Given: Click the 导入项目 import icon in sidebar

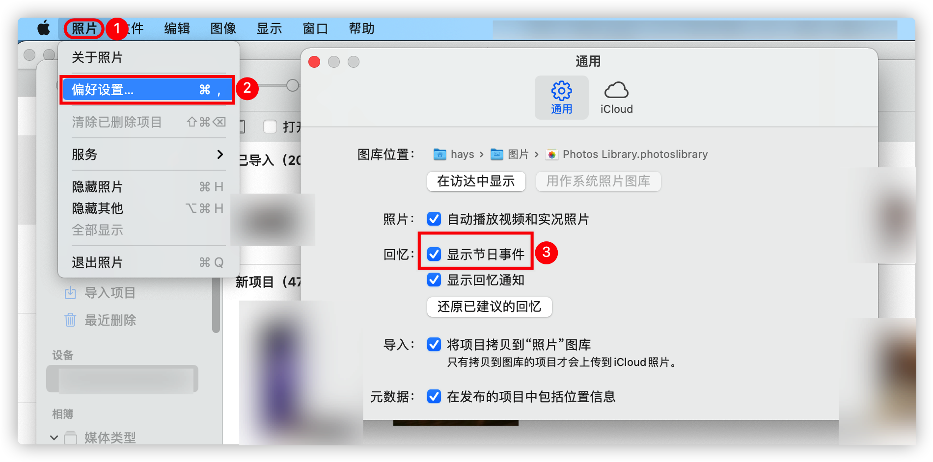Looking at the screenshot, I should click(70, 293).
